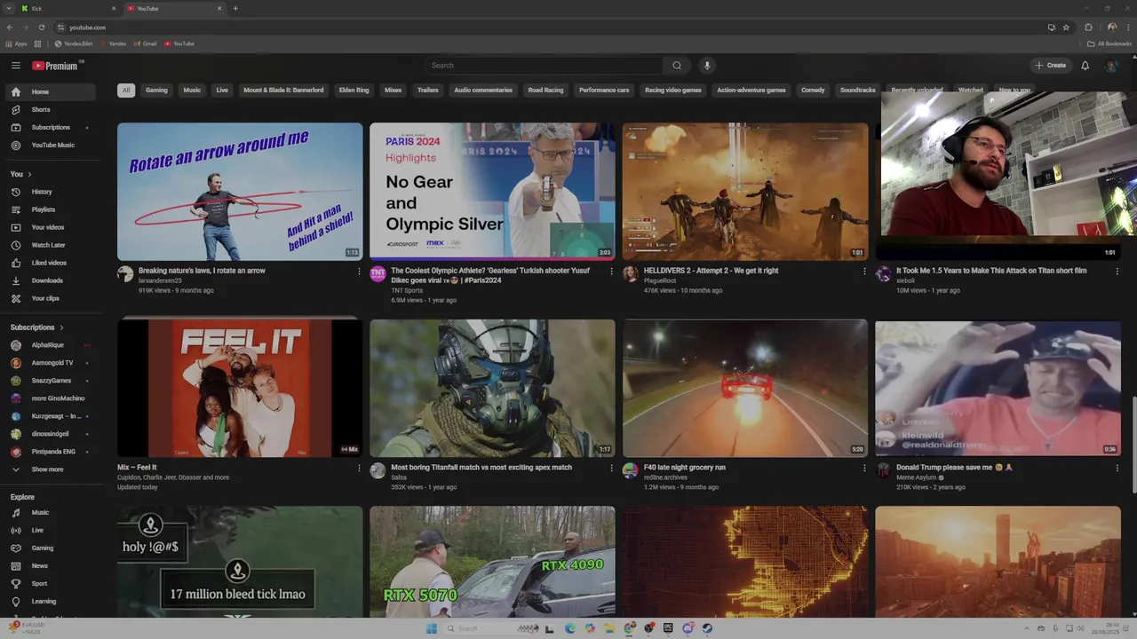Image resolution: width=1137 pixels, height=639 pixels.
Task: Open the TNT Sports channel link
Action: [x=407, y=290]
